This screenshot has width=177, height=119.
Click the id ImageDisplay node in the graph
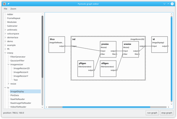coord(159,45)
